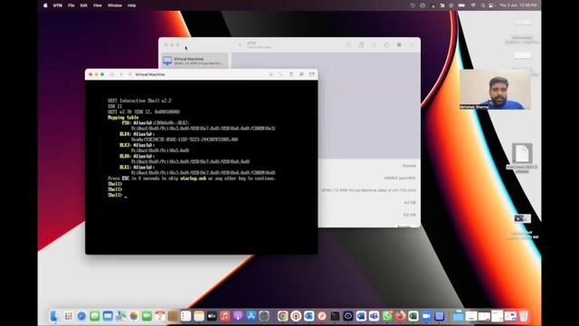Click inside the UEFI shell console

tap(201, 167)
